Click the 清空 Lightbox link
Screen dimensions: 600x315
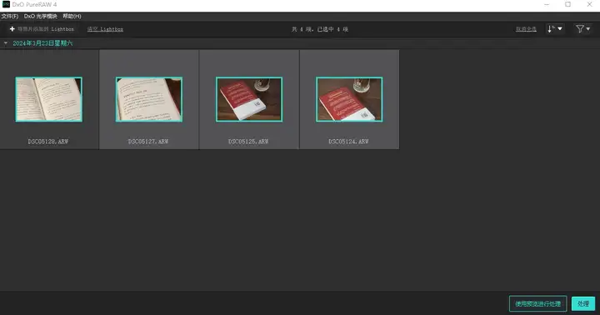[x=105, y=29]
